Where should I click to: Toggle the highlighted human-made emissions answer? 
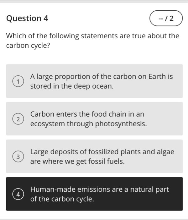pyautogui.click(x=94, y=194)
